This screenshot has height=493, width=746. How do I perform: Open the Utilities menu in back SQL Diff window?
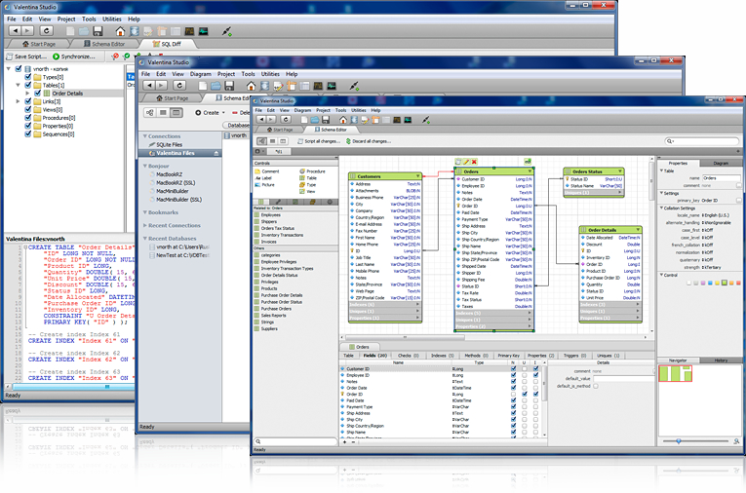(112, 19)
